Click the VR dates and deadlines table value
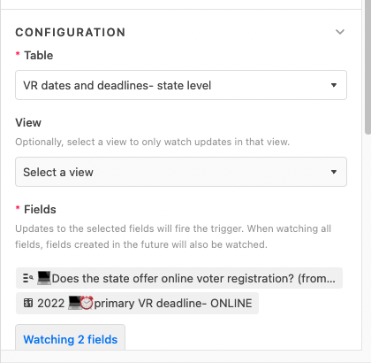 click(x=117, y=85)
